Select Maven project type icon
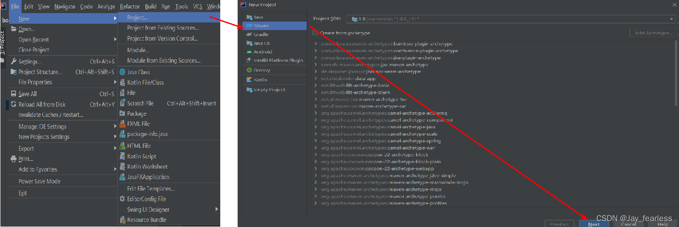 tap(249, 26)
